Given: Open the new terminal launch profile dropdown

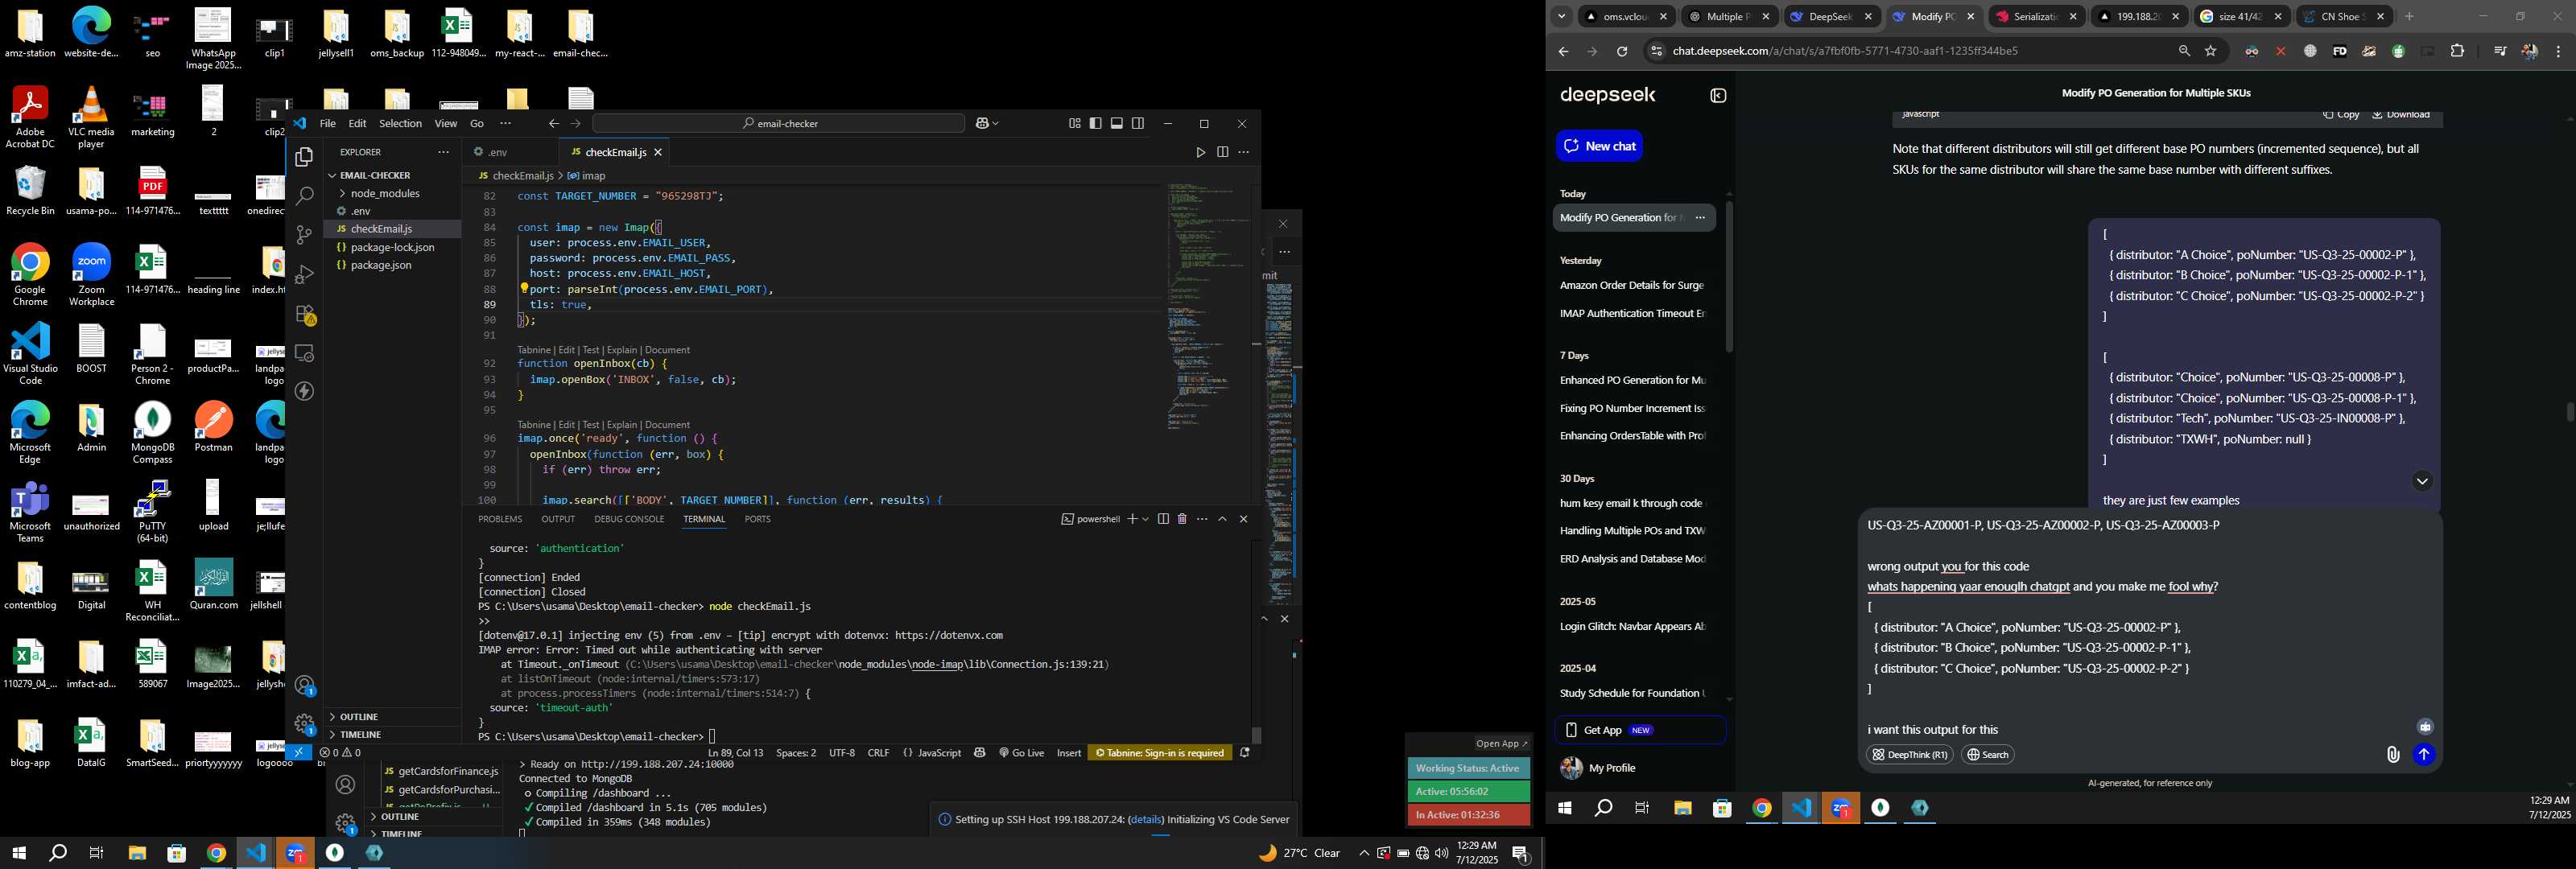Looking at the screenshot, I should tap(1145, 519).
